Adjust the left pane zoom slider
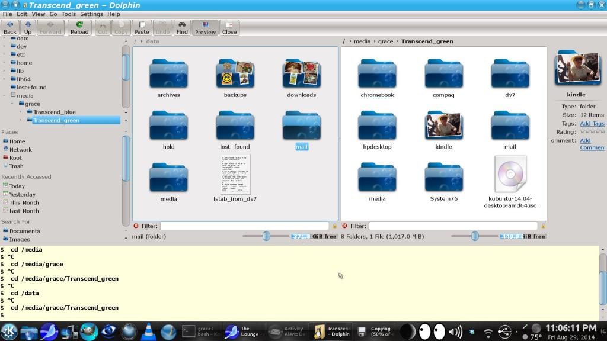Screen dimensions: 607x341 [266, 236]
